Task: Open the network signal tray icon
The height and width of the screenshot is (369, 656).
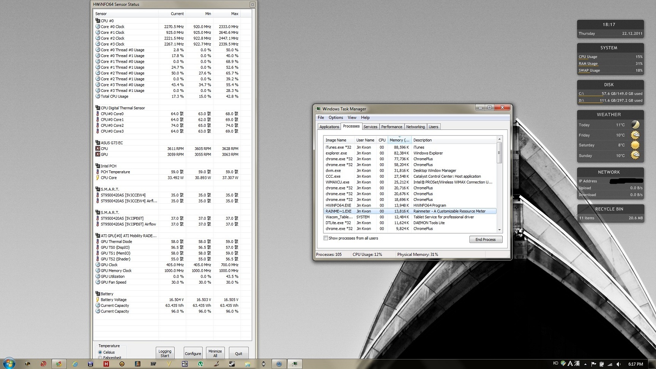Action: tap(610, 364)
